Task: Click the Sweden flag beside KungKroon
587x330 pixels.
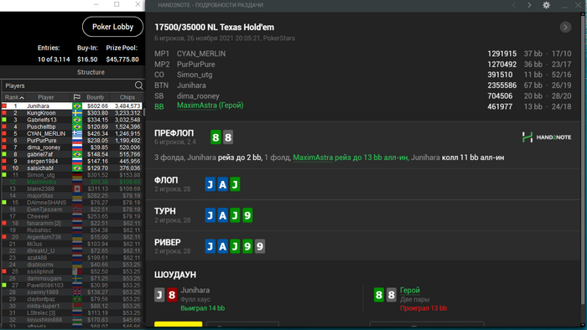Action: pyautogui.click(x=77, y=113)
